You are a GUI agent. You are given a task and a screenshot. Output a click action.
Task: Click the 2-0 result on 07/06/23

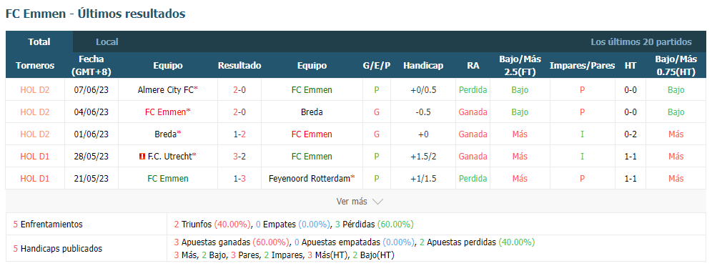239,90
